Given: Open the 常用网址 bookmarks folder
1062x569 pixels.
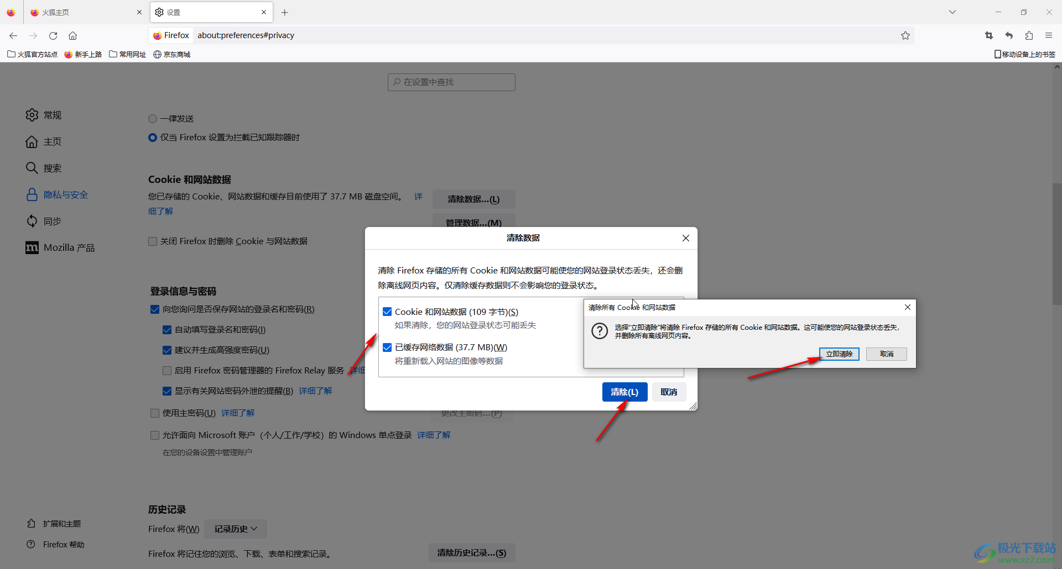Looking at the screenshot, I should (128, 54).
